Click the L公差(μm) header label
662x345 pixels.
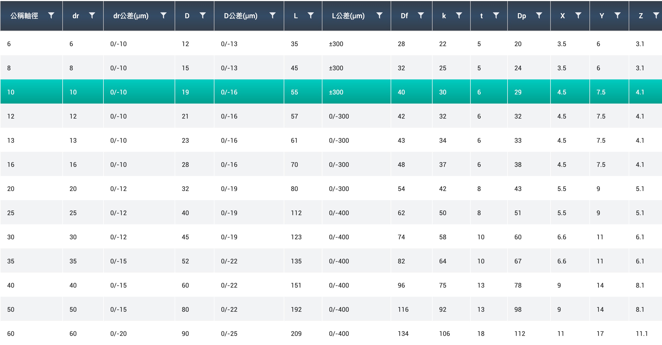click(x=348, y=16)
